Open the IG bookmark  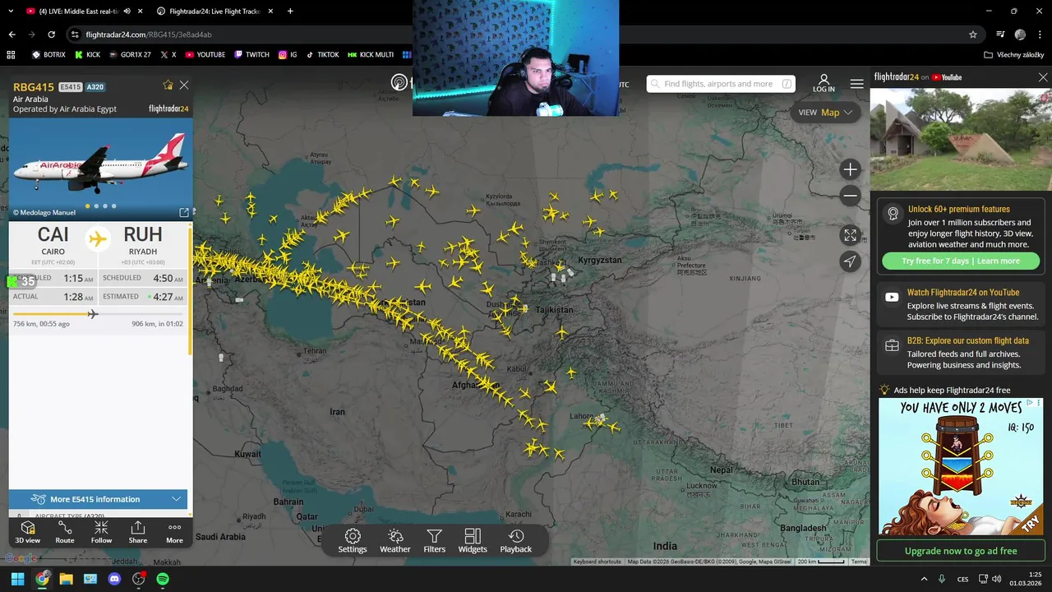[288, 55]
